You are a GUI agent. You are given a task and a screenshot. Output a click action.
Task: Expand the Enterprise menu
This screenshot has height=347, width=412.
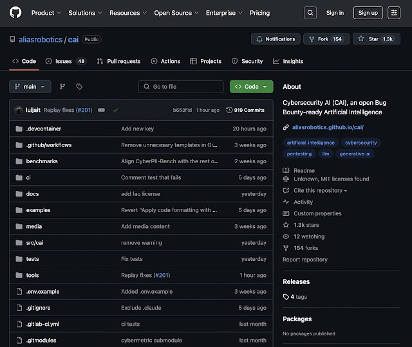(x=224, y=13)
